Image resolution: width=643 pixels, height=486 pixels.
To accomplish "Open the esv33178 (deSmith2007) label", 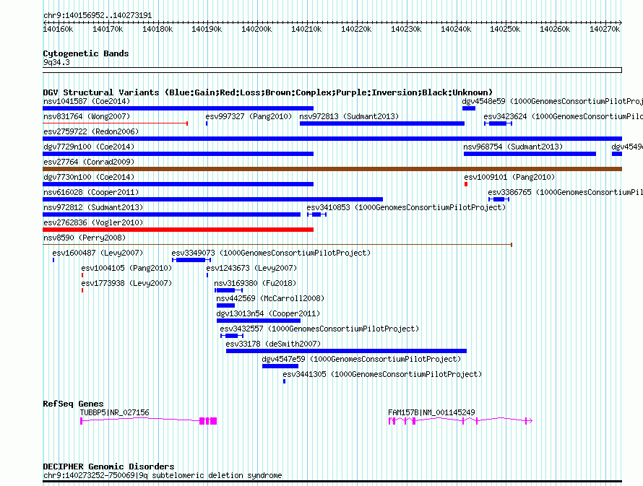I will pyautogui.click(x=273, y=344).
